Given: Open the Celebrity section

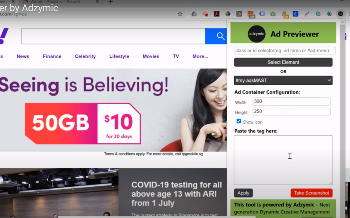Looking at the screenshot, I should (x=85, y=56).
